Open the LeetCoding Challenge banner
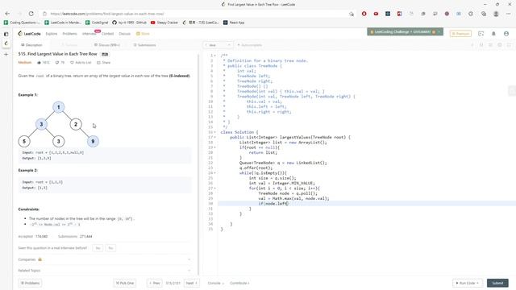The image size is (516, 290). [x=405, y=32]
